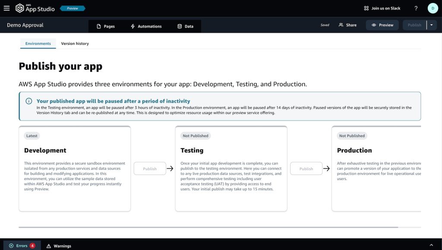Switch to Version history tab
The height and width of the screenshot is (250, 442).
(75, 44)
